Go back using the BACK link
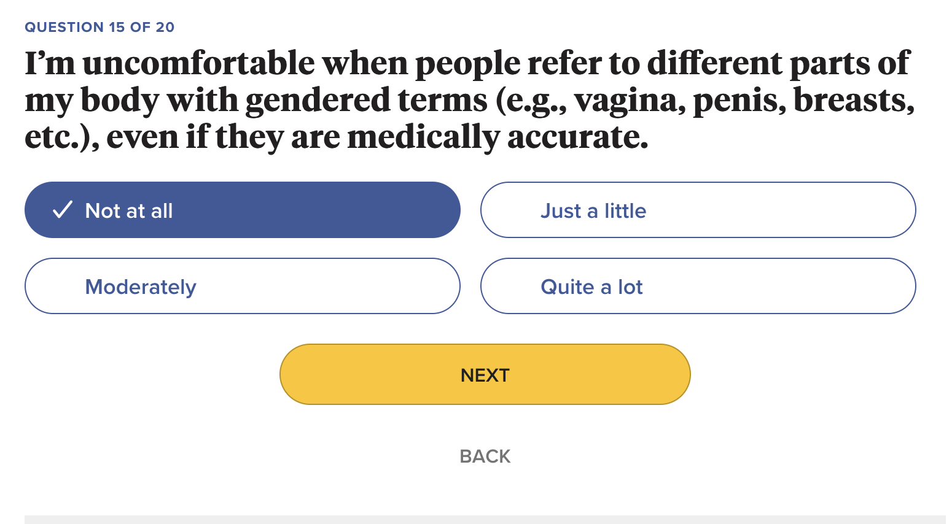This screenshot has height=524, width=952. click(x=485, y=457)
